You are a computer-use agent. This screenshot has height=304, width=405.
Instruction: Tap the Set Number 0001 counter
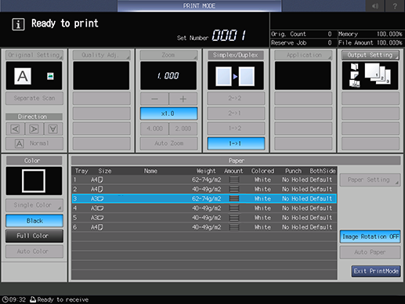pos(229,35)
